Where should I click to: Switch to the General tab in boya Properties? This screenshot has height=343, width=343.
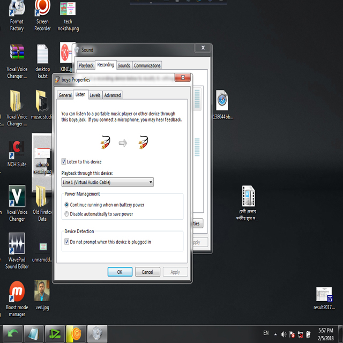click(x=65, y=95)
